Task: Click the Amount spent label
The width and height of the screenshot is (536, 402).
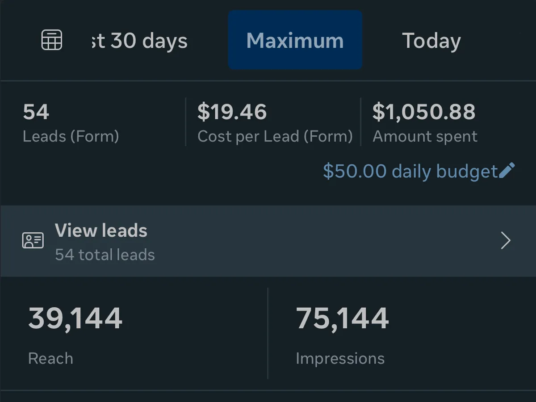Action: tap(425, 136)
